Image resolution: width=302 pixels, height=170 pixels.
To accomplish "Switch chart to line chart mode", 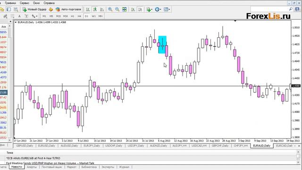I will 102,9.
